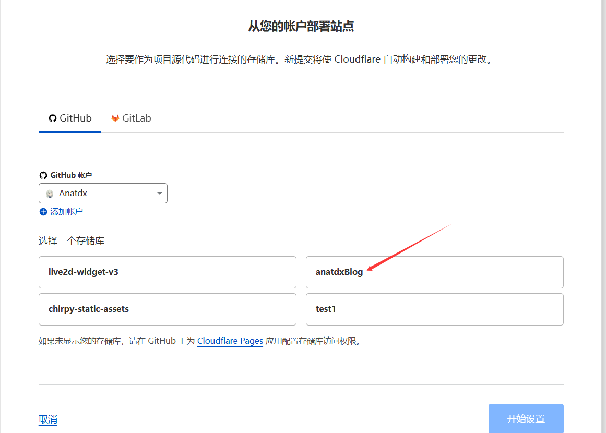Image resolution: width=606 pixels, height=433 pixels.
Task: Pick the test1 repository
Action: pos(434,309)
